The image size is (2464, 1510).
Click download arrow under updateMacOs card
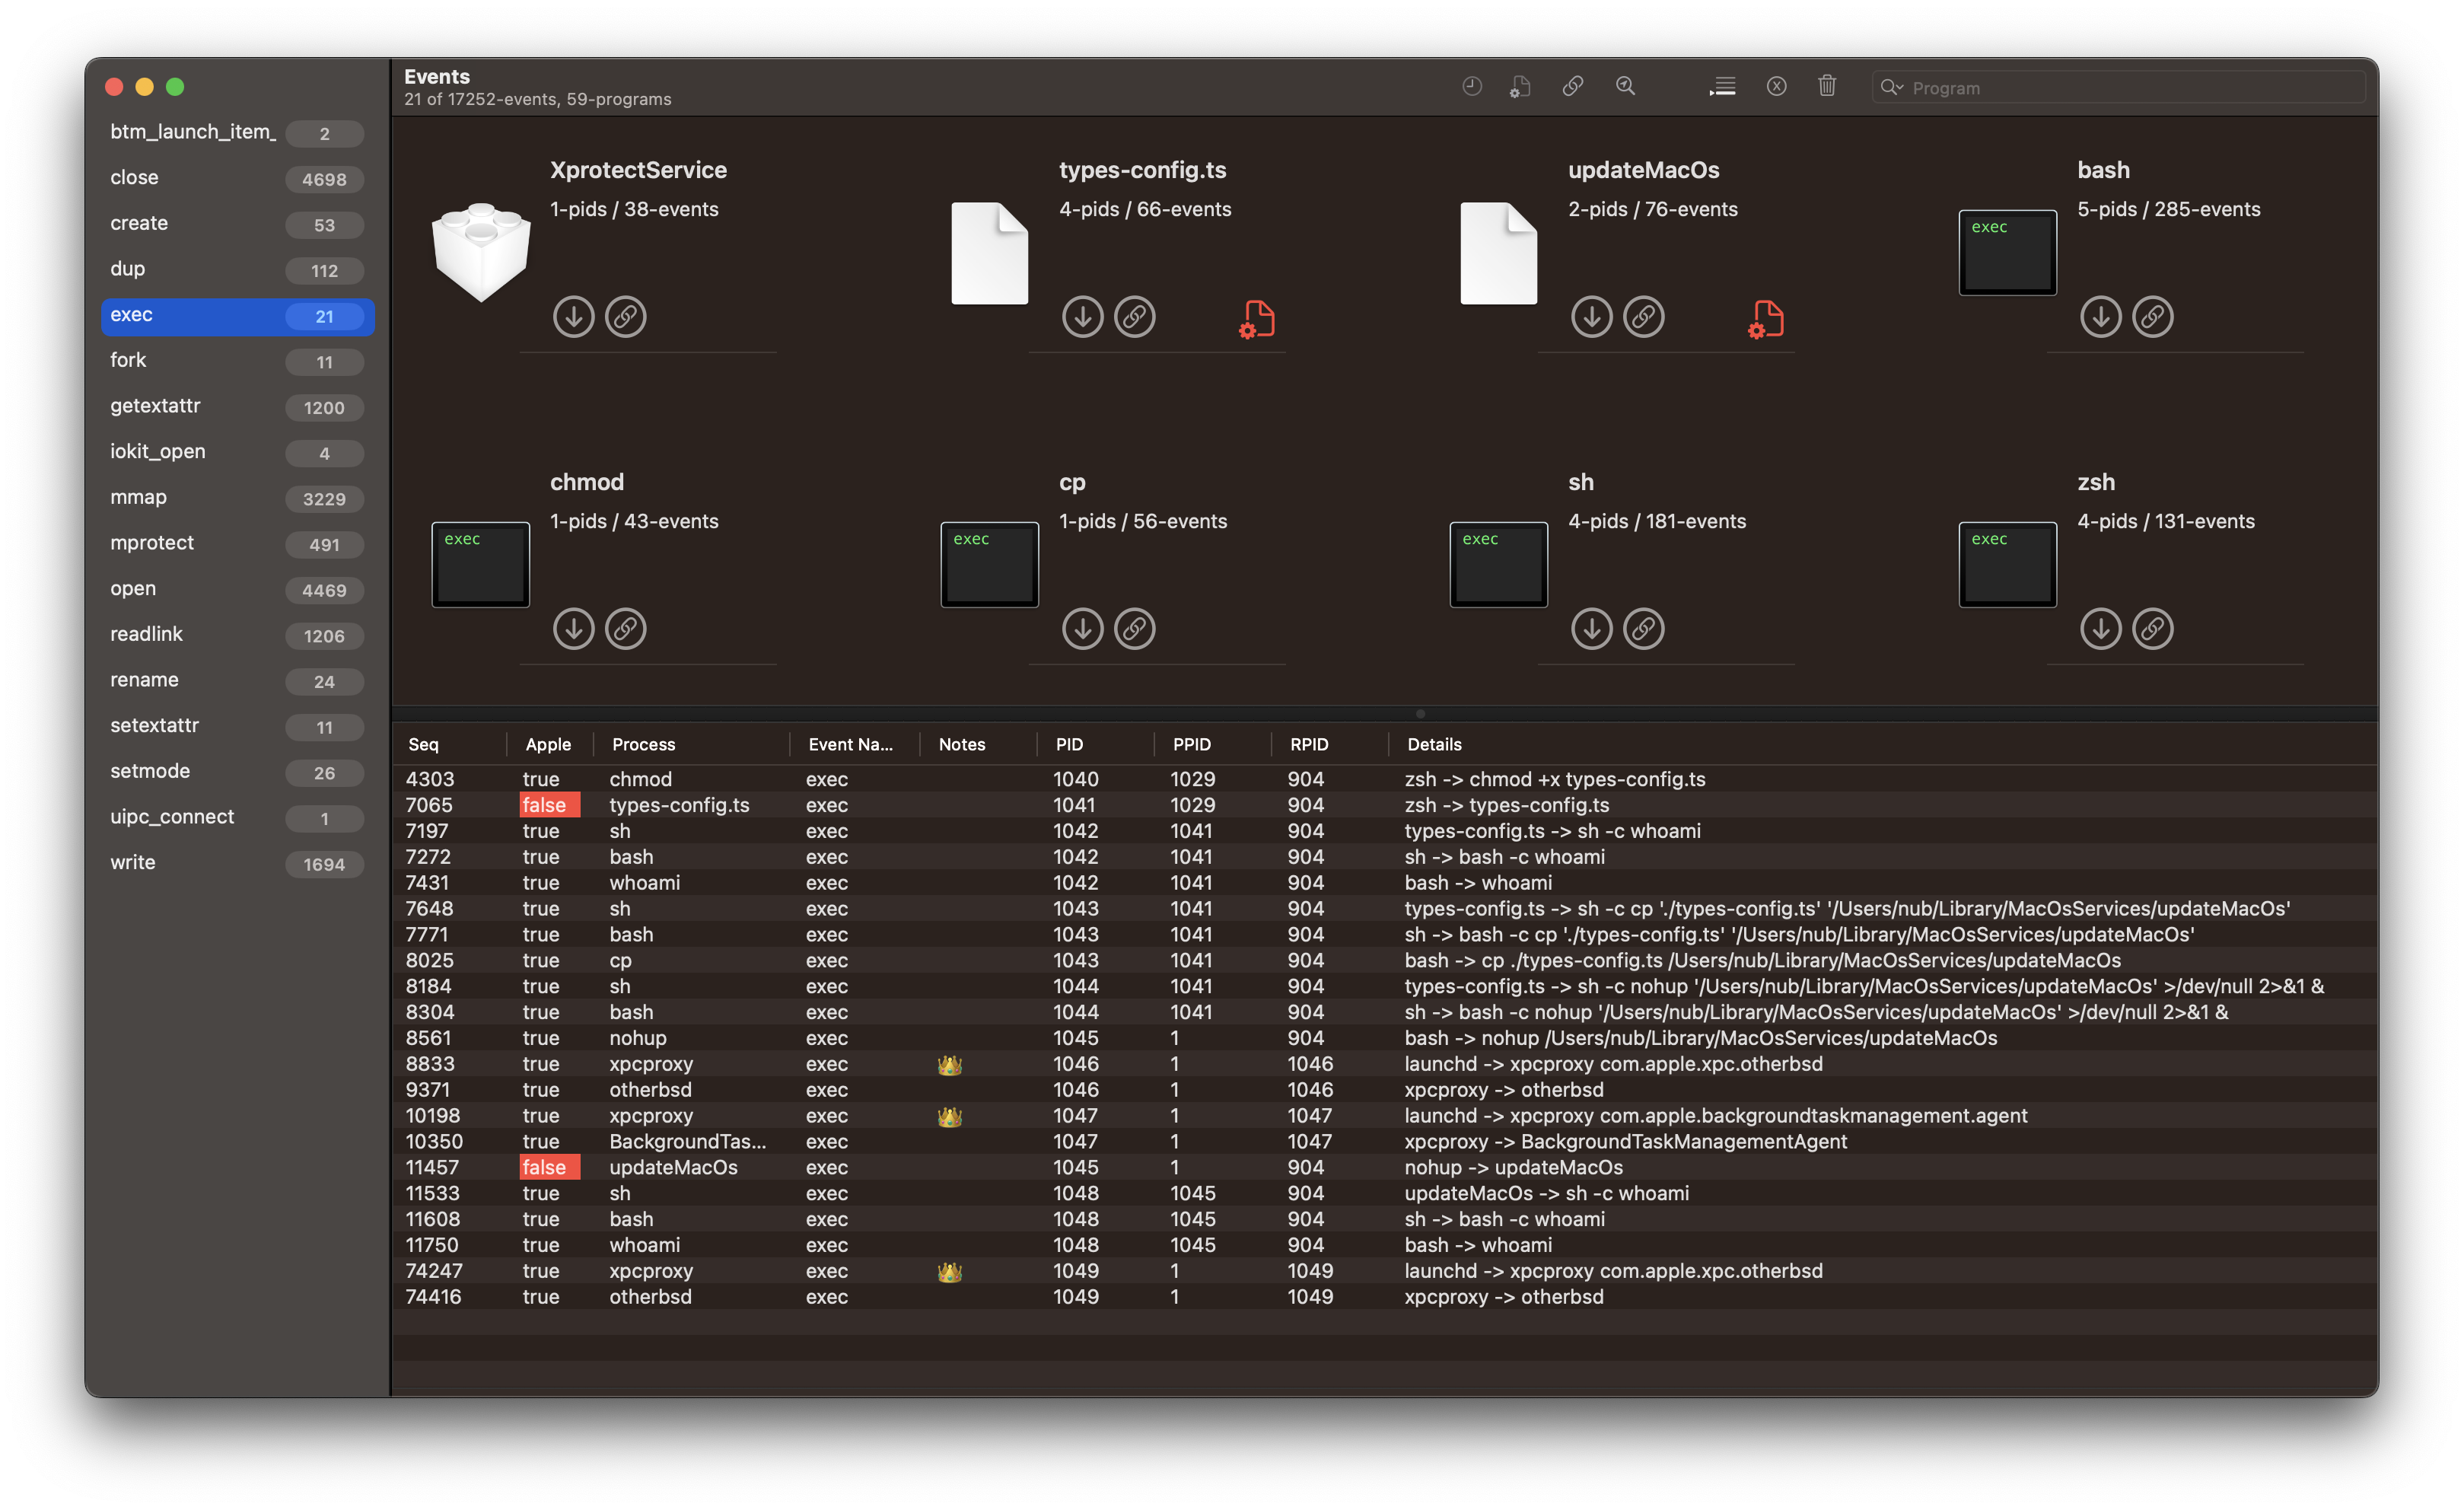pos(1591,317)
